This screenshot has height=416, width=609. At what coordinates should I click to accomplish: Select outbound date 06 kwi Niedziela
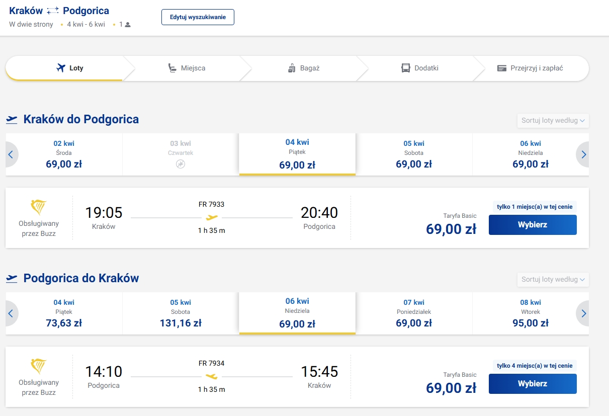(x=531, y=154)
